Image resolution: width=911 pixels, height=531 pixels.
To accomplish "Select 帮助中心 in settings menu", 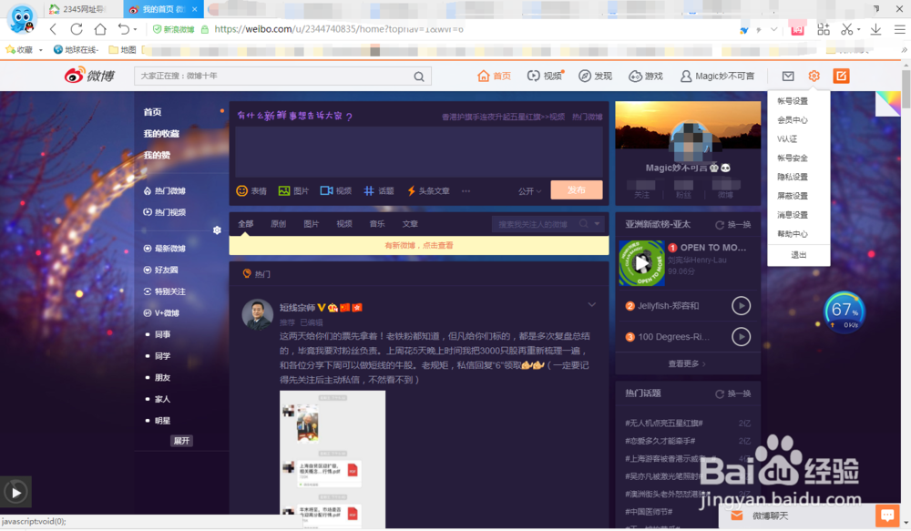I will pyautogui.click(x=793, y=234).
